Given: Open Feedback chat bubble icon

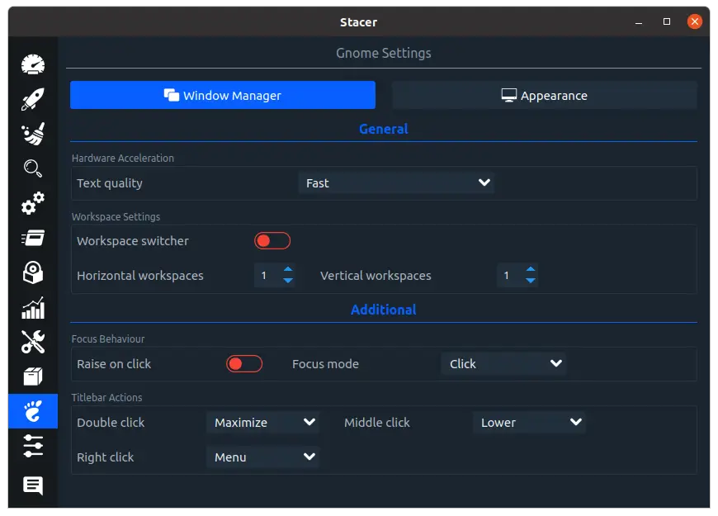Looking at the screenshot, I should pyautogui.click(x=33, y=485).
